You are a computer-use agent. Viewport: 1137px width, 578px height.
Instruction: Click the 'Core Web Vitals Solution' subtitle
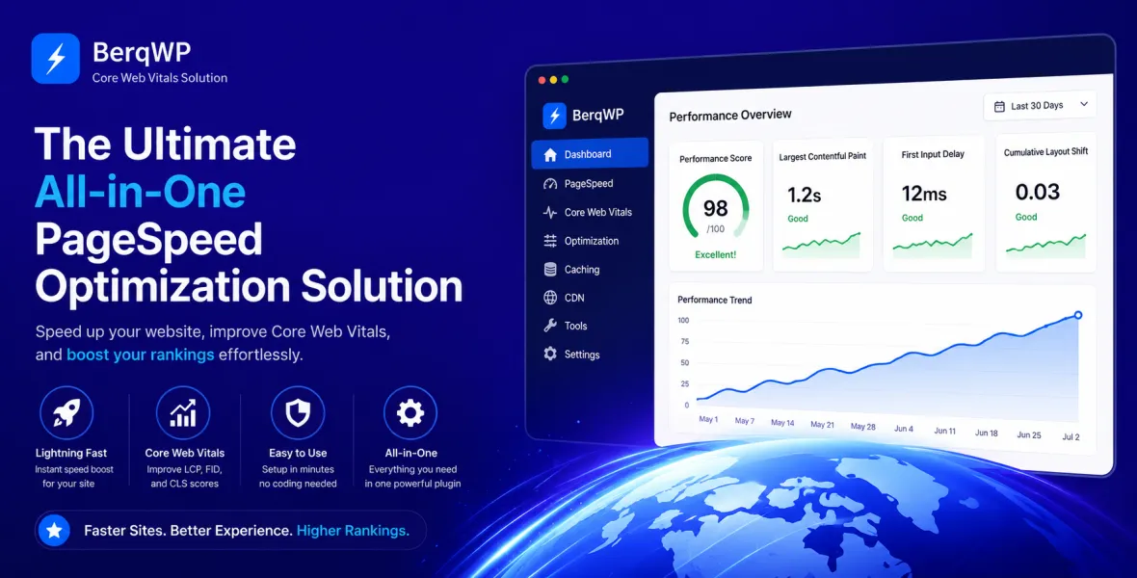(160, 78)
